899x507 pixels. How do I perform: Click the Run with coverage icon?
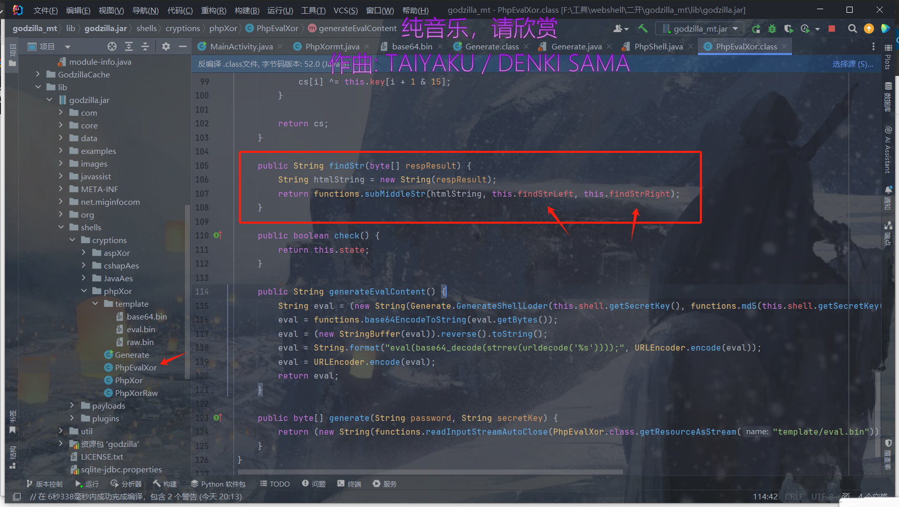788,29
